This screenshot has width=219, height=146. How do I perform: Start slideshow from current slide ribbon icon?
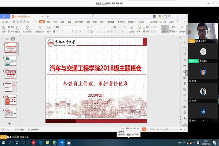coord(27,27)
